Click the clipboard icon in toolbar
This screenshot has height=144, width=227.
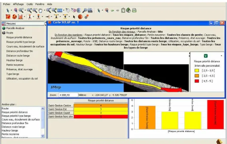(123, 10)
